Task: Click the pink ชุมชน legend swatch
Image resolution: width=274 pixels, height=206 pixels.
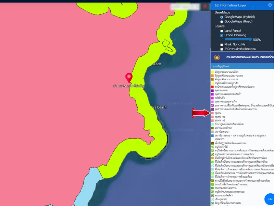Action: tap(213, 113)
